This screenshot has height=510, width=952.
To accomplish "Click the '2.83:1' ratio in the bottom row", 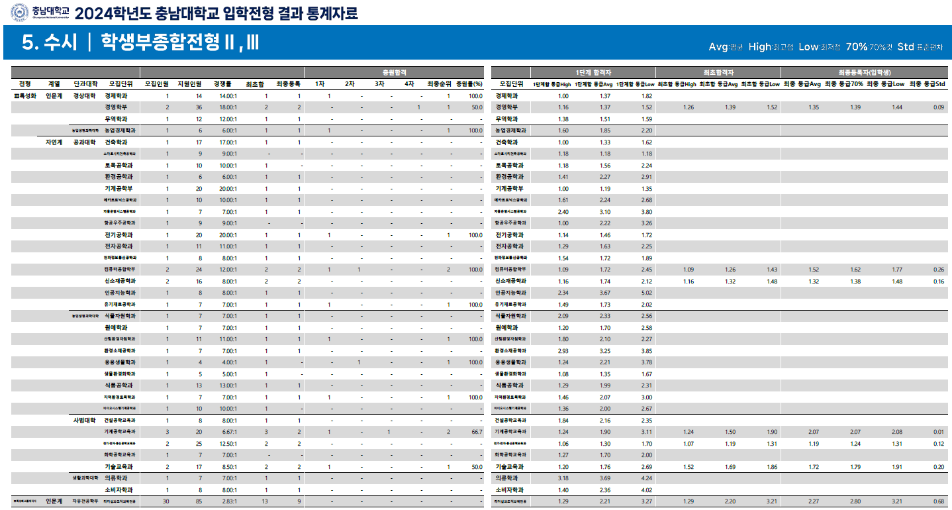I will (x=230, y=501).
